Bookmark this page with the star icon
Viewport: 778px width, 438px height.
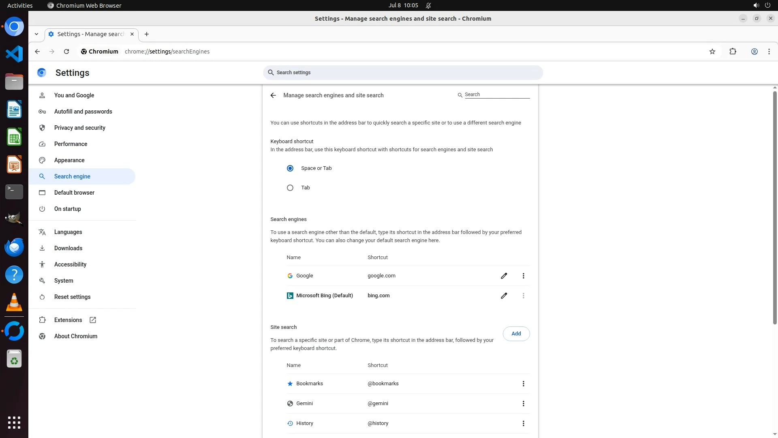coord(712,52)
